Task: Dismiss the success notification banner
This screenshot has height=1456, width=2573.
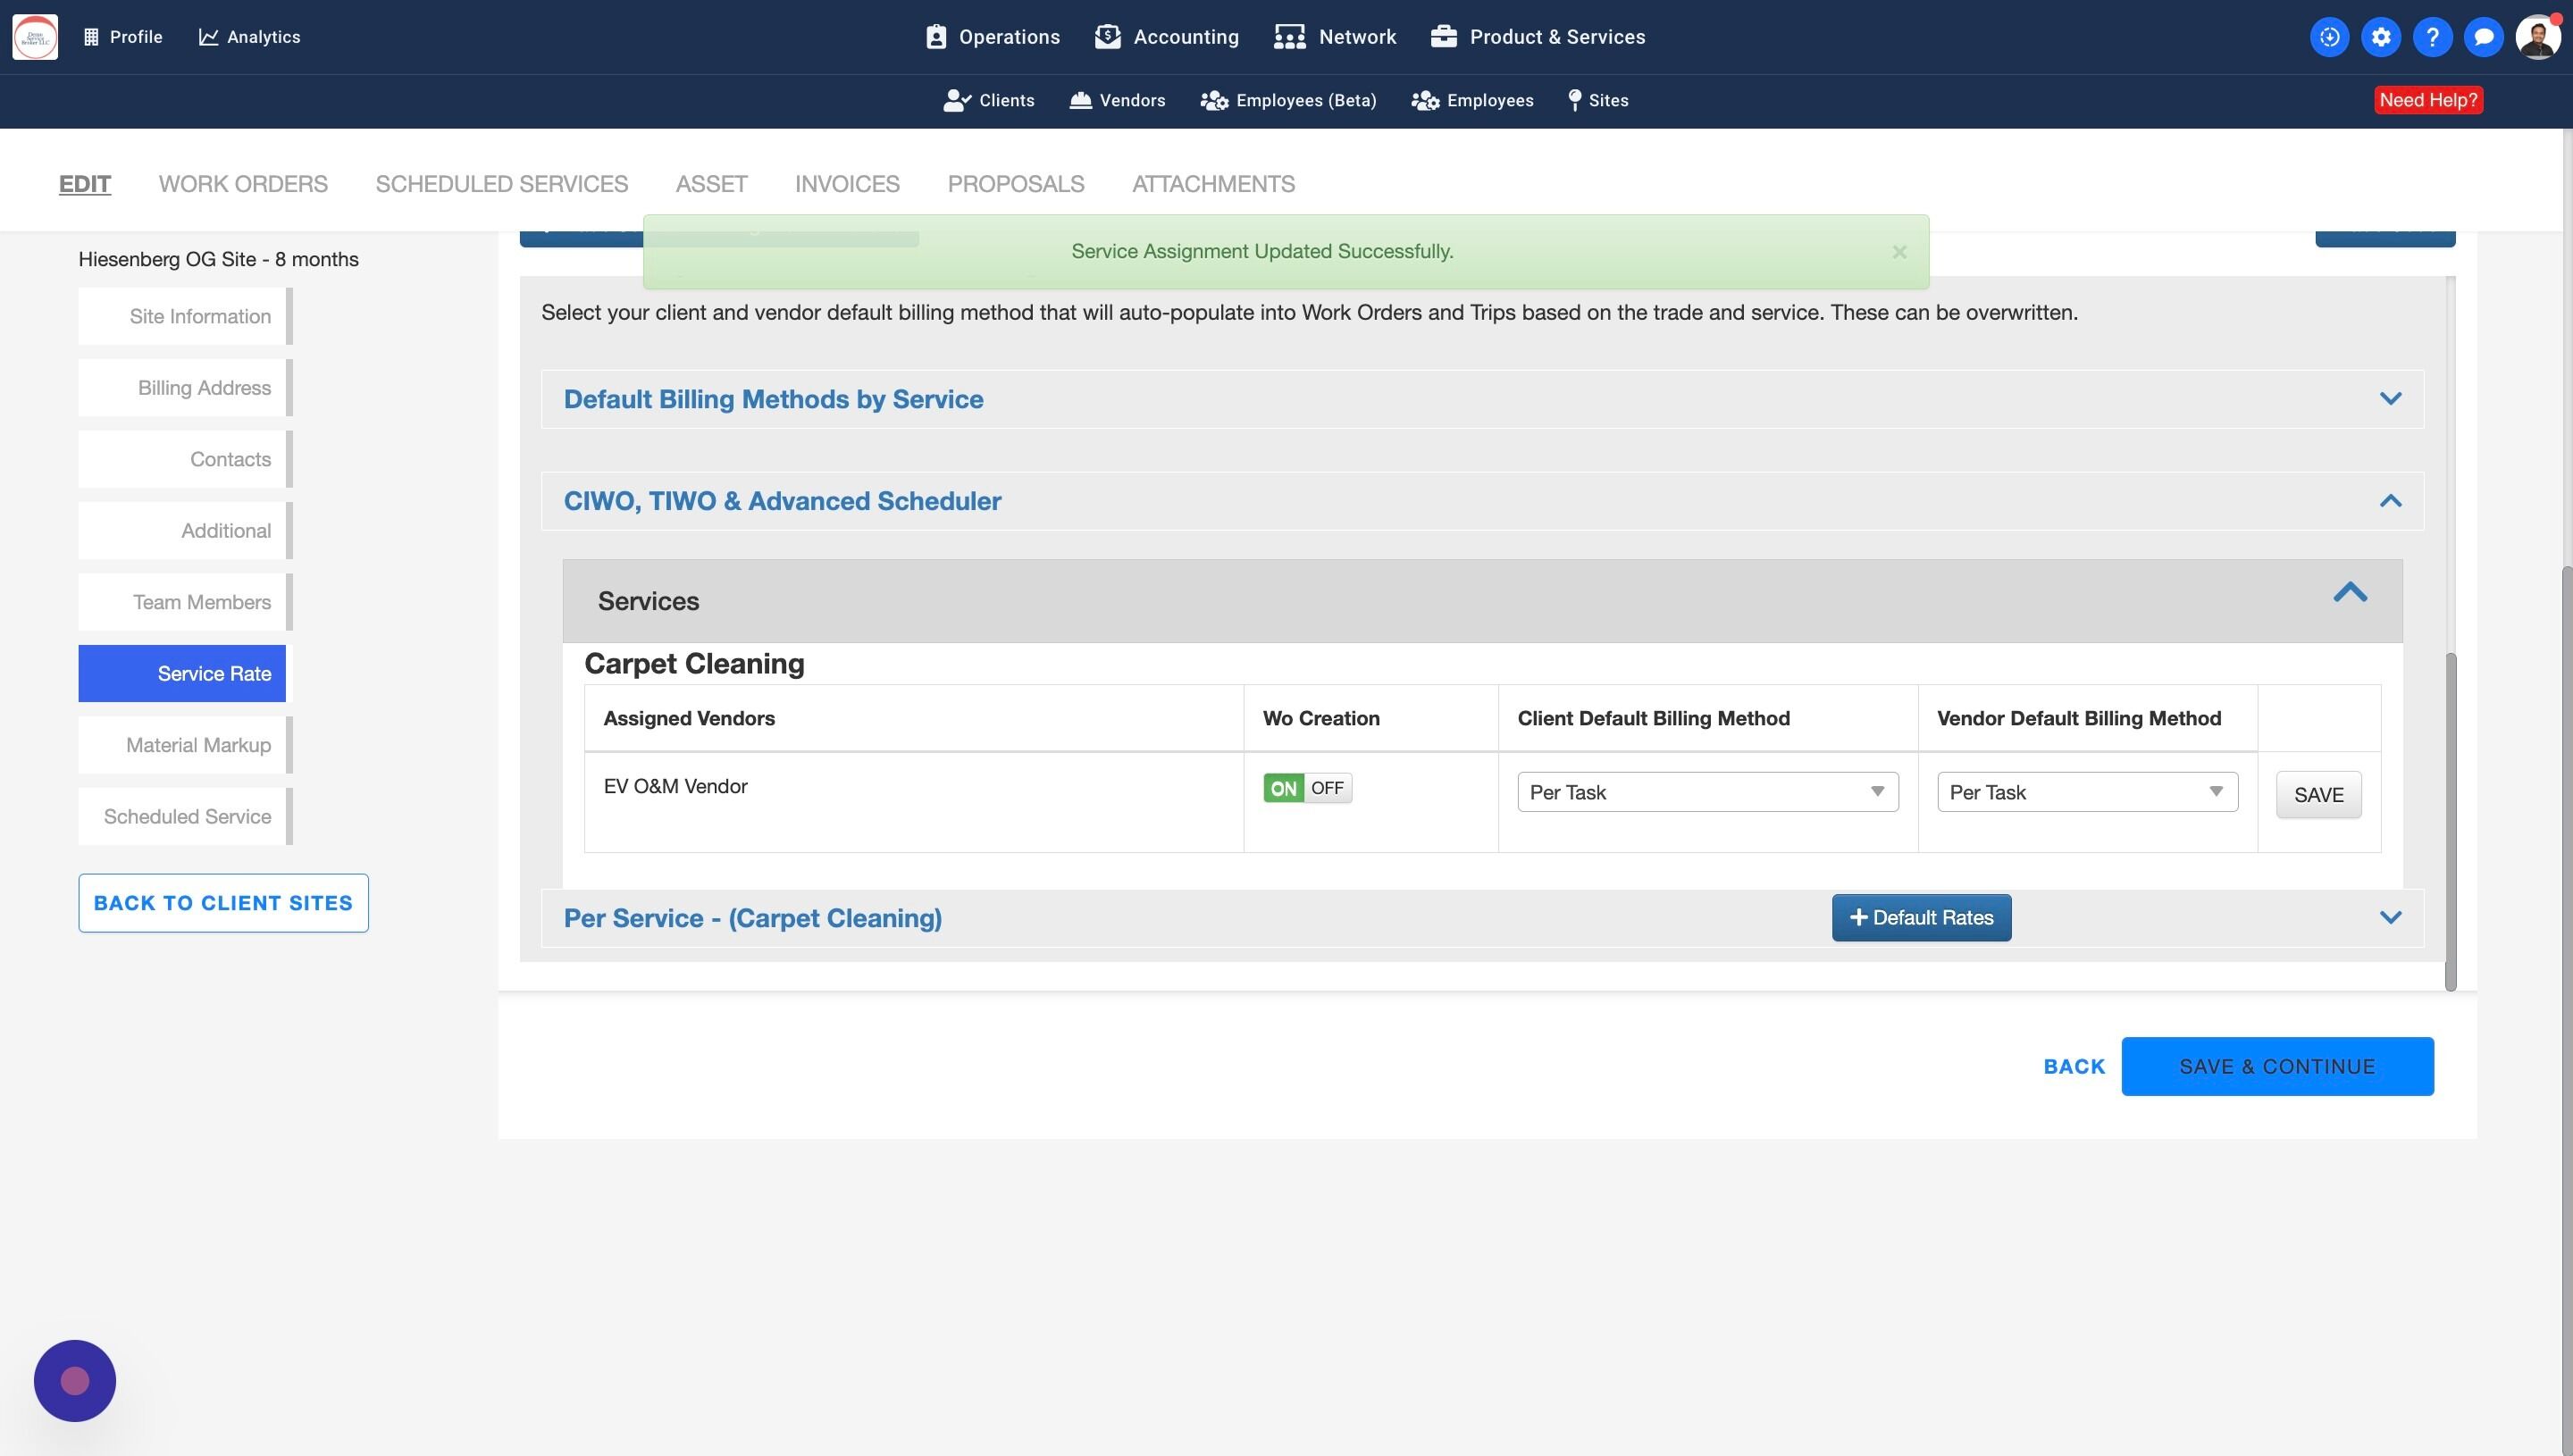Action: 1899,252
